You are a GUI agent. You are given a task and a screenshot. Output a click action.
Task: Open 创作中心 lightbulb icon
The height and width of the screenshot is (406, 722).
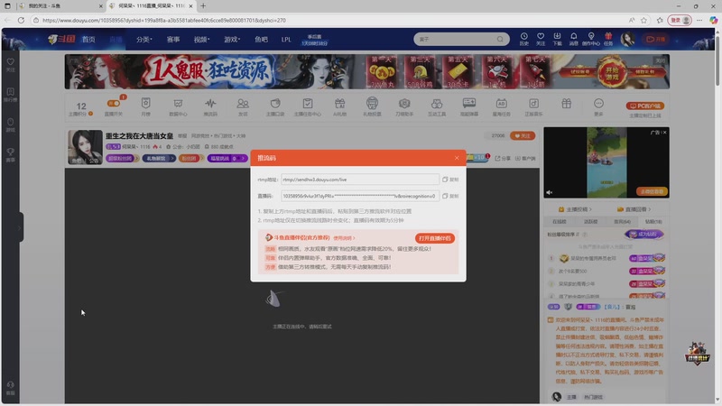(591, 39)
